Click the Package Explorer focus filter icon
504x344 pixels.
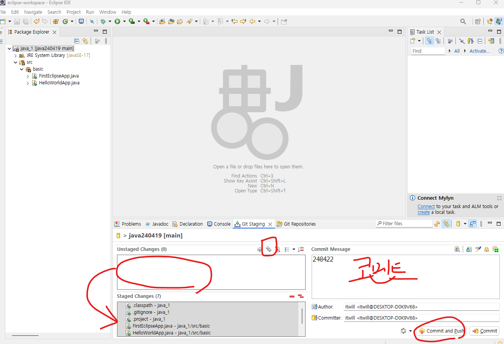point(97,41)
